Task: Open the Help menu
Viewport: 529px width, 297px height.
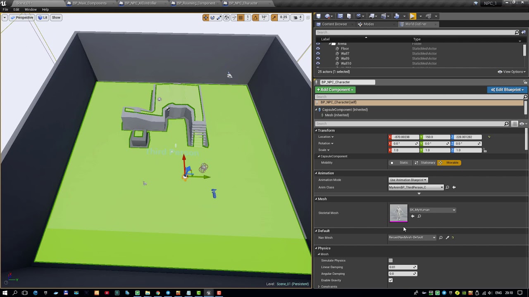Action: click(x=45, y=9)
